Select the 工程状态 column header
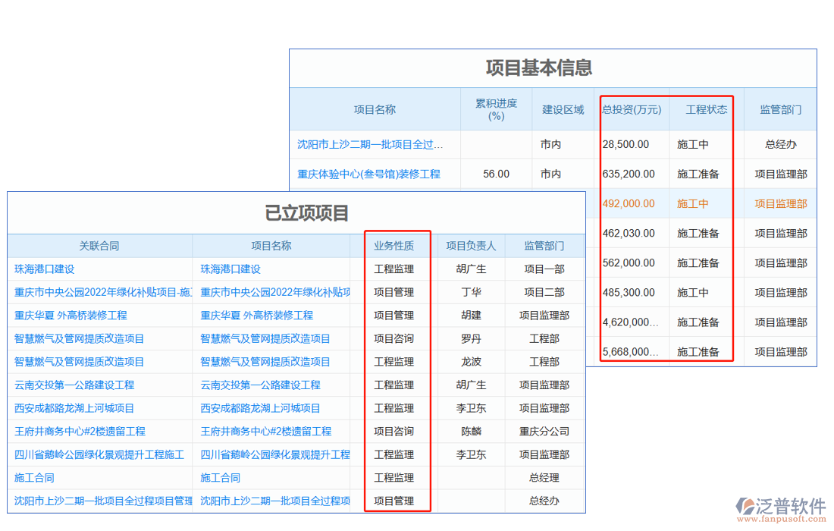 [706, 109]
